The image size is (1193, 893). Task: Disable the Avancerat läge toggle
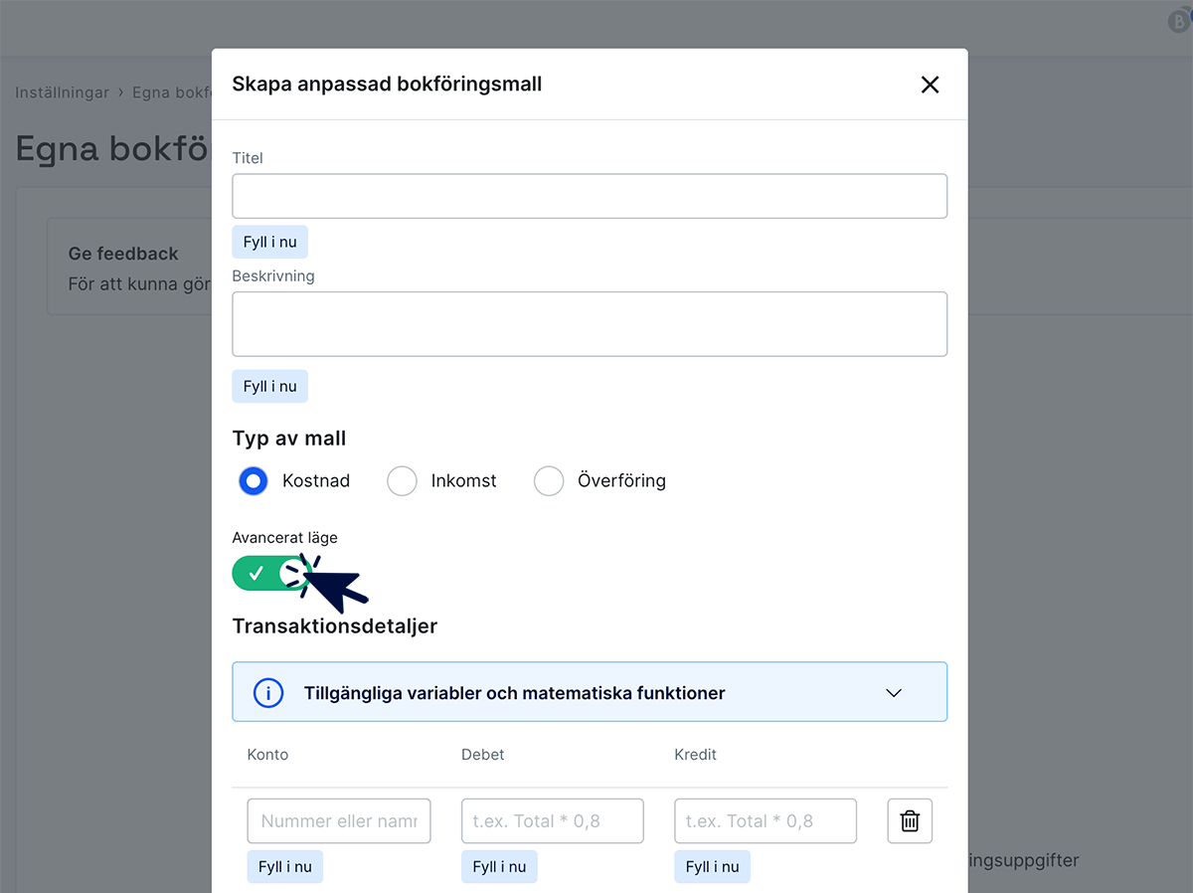click(x=270, y=573)
